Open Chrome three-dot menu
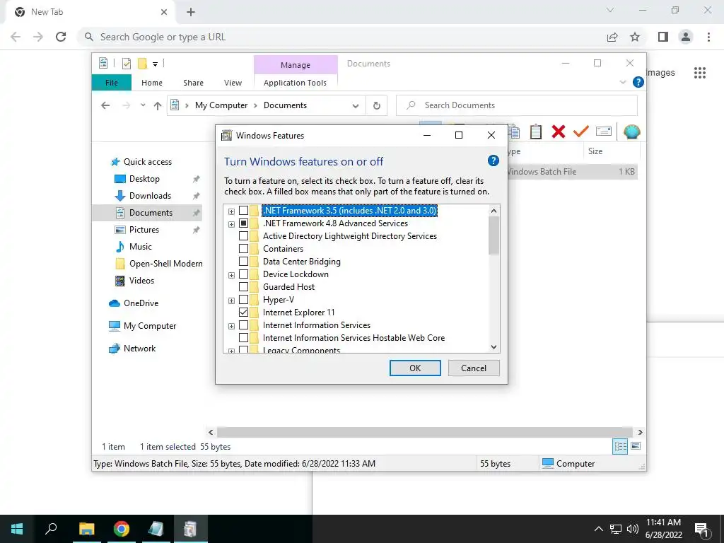This screenshot has height=543, width=724. pos(708,37)
